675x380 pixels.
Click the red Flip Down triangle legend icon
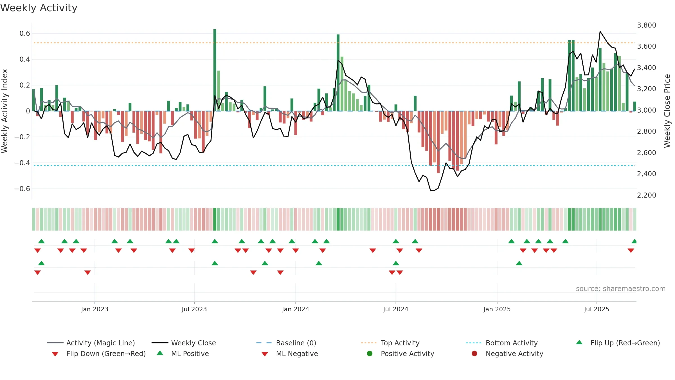click(55, 354)
